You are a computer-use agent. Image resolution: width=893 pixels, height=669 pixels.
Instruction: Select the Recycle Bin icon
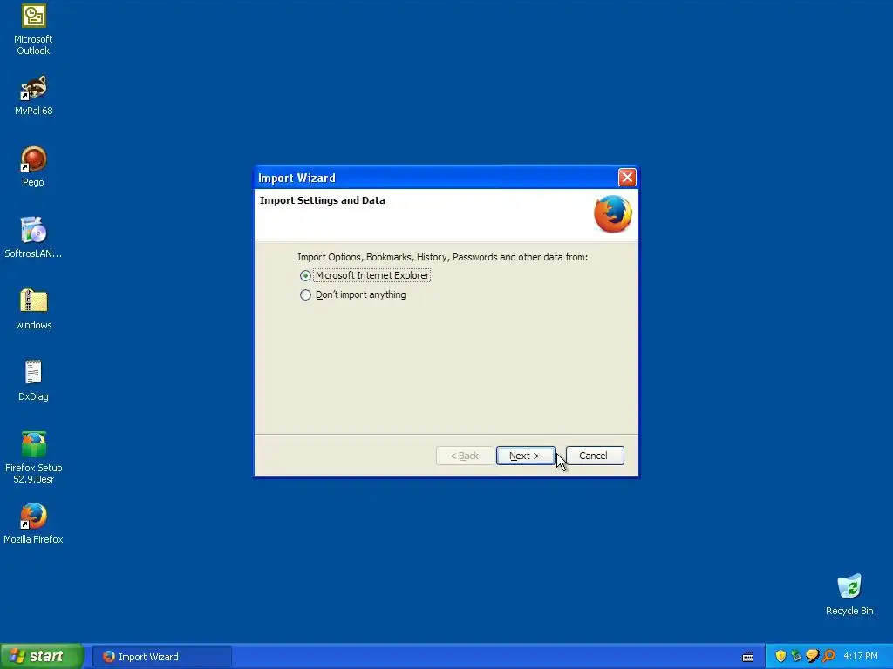tap(849, 595)
